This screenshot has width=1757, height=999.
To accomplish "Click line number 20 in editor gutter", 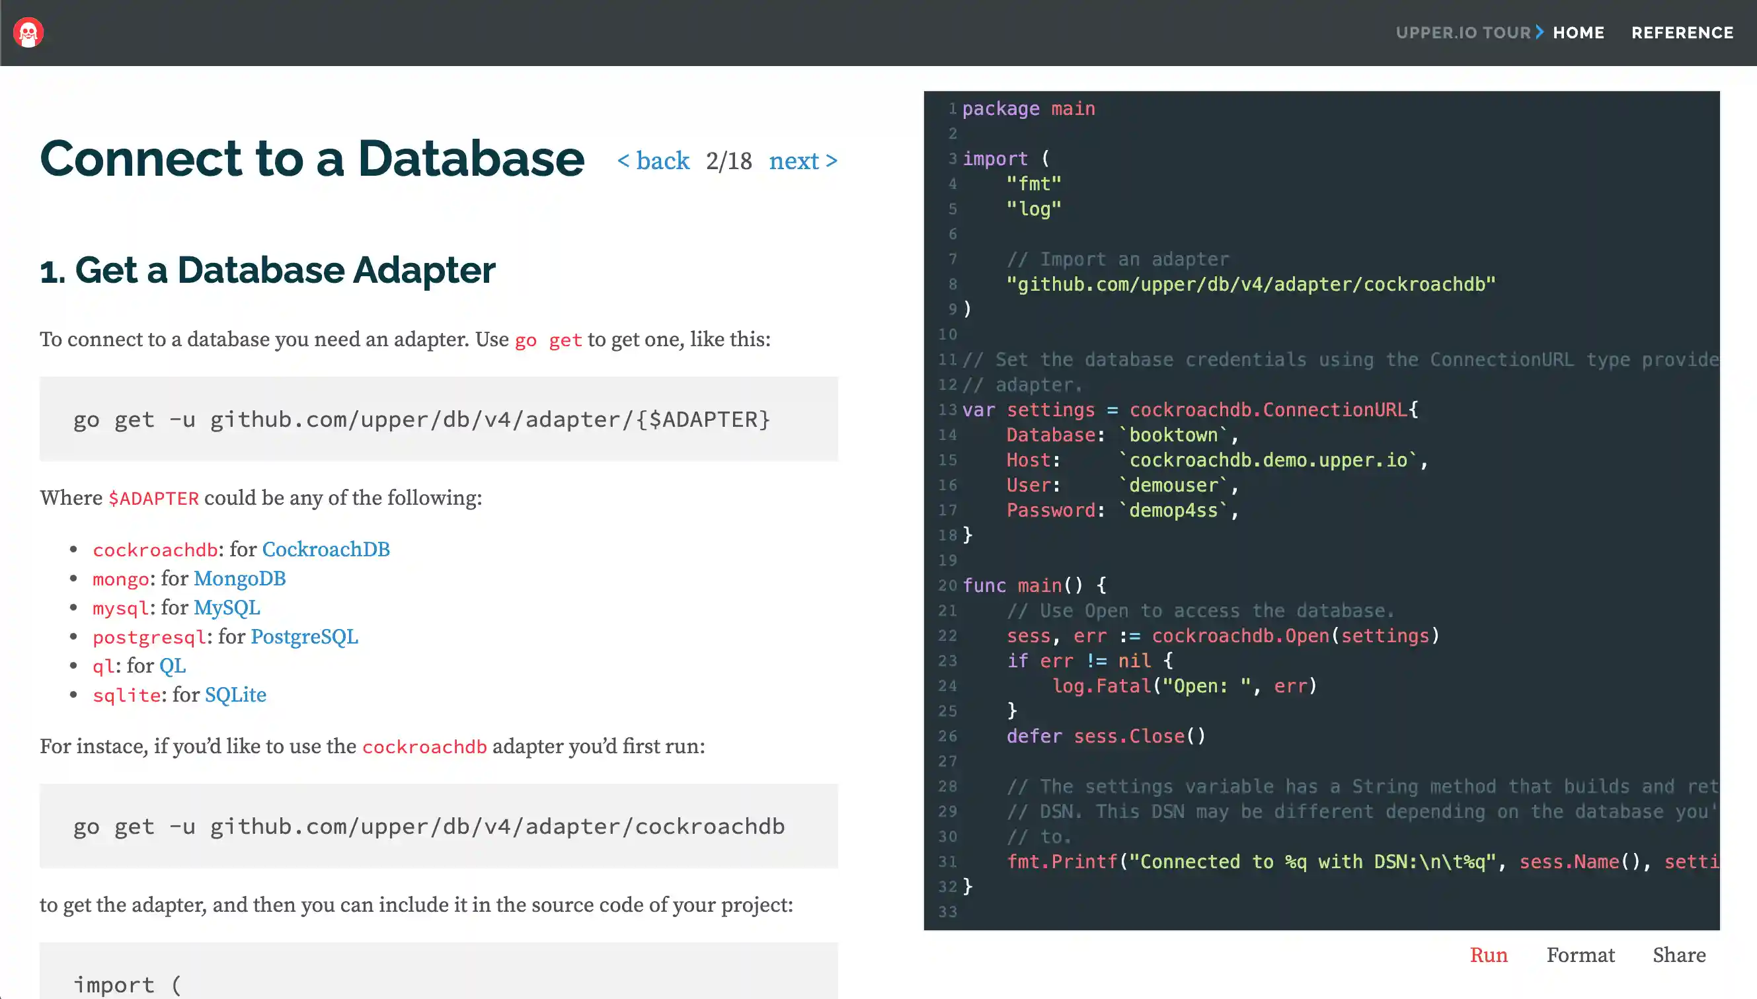I will coord(947,586).
